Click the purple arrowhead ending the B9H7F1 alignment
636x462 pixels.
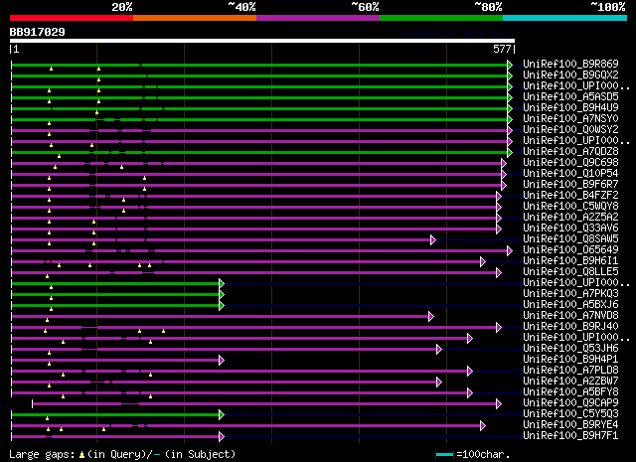click(222, 437)
